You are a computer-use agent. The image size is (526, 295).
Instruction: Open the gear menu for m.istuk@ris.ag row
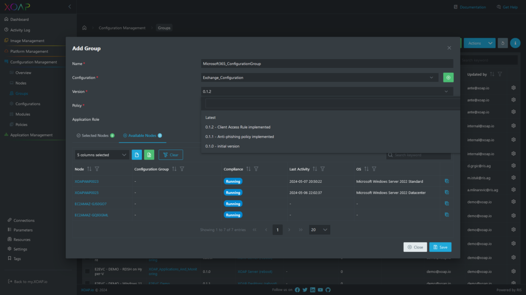(x=514, y=178)
